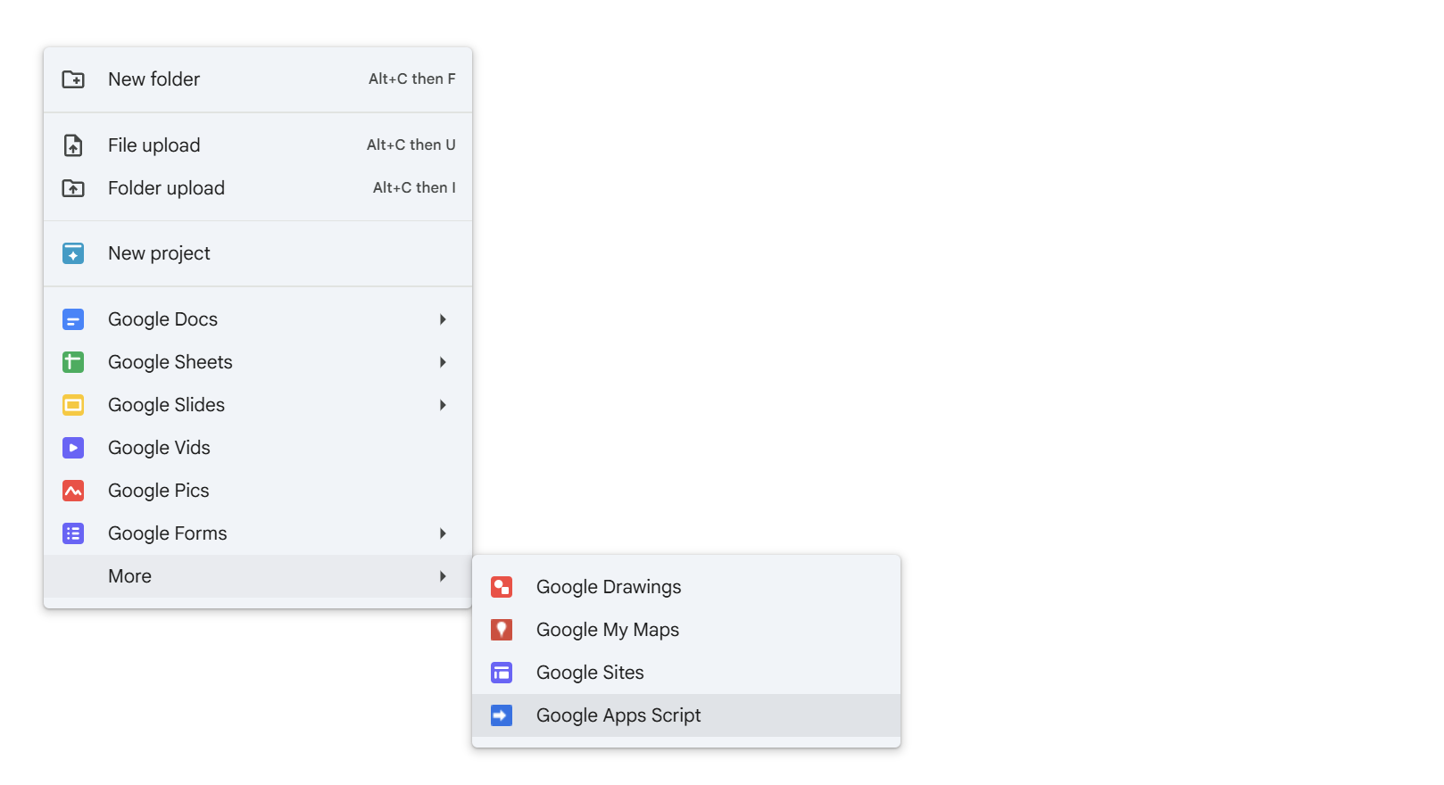Click the 'Alt+C then I' shortcut text
Screen dimensions: 1444x785
click(414, 188)
